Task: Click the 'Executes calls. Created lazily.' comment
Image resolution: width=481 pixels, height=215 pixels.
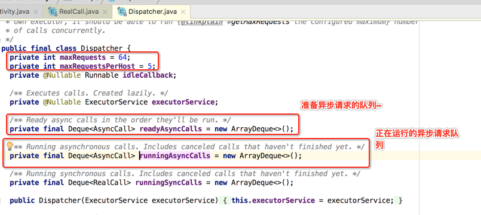Action: click(x=89, y=93)
